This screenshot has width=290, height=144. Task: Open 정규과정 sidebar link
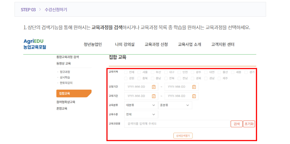[65, 72]
